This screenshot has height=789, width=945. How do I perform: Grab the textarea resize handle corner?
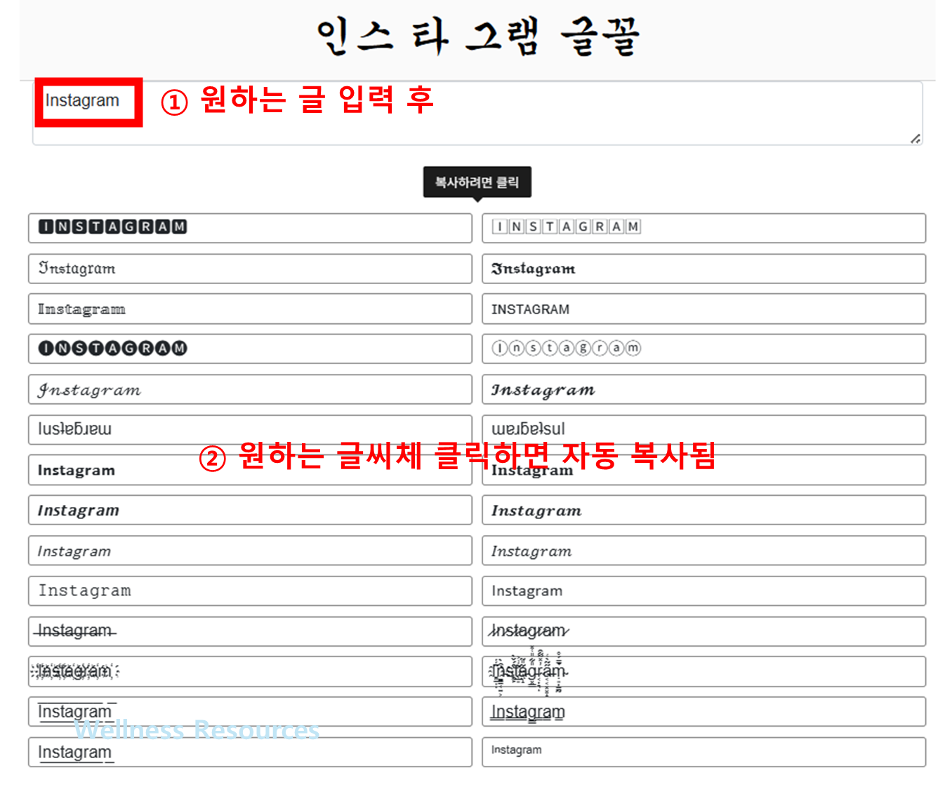(x=916, y=139)
